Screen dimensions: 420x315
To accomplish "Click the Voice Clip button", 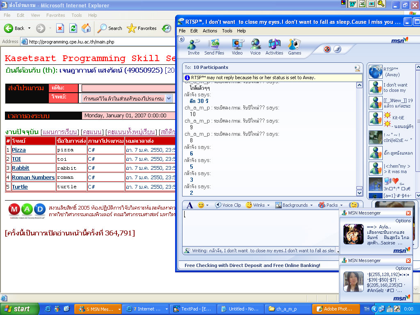I will (228, 205).
